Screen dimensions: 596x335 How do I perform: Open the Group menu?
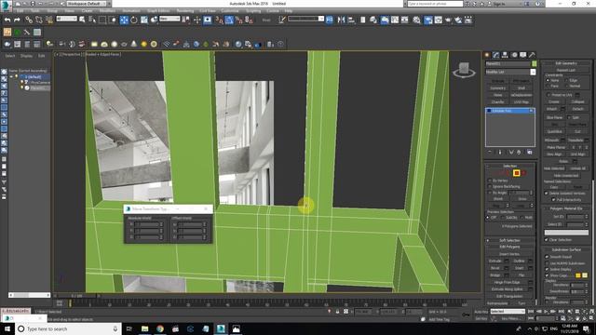pos(52,11)
